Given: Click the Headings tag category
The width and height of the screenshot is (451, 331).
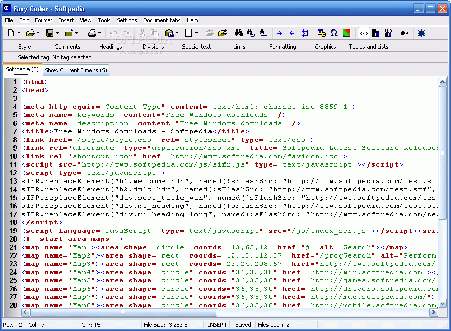Looking at the screenshot, I should click(110, 47).
